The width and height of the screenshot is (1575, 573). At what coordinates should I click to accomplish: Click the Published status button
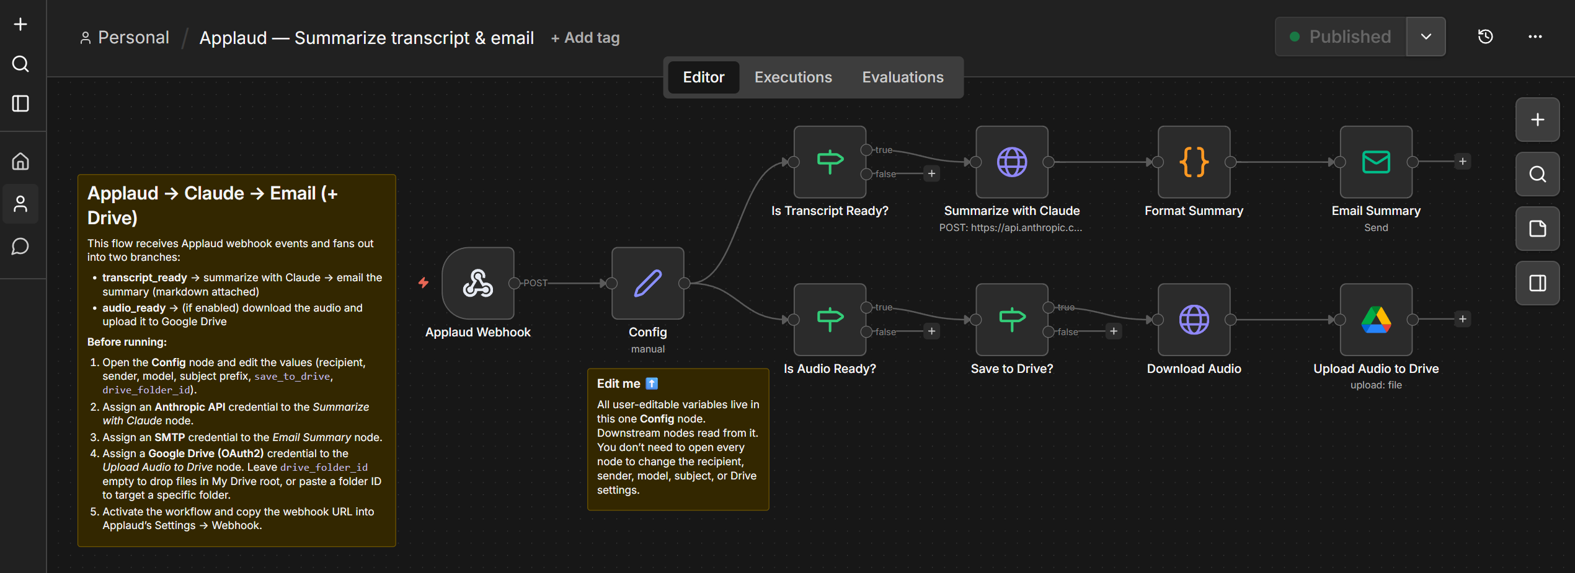pos(1341,37)
